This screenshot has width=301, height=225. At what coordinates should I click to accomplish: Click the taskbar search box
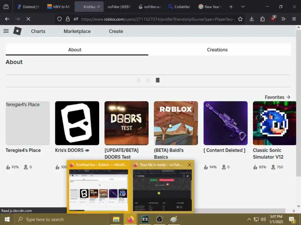(61, 219)
